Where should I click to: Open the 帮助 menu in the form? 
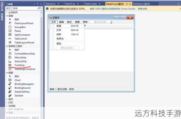click(x=85, y=22)
